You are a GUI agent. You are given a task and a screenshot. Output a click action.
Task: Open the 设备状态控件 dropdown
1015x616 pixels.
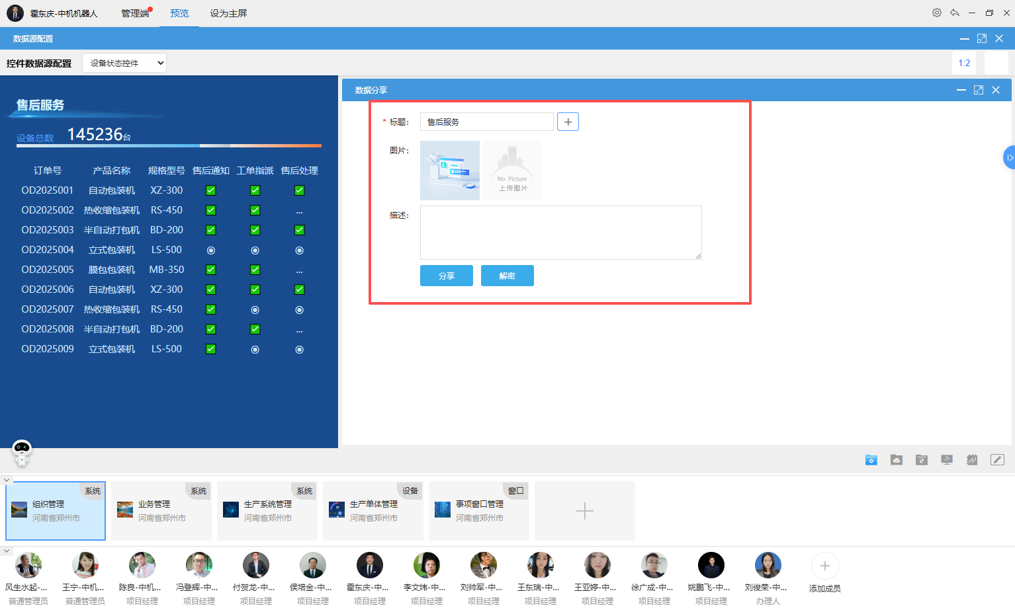pyautogui.click(x=124, y=63)
